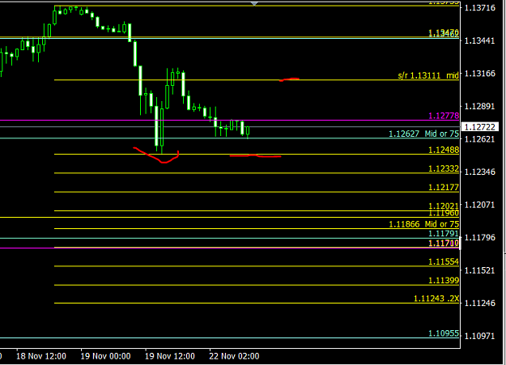Click the '19 Nov 00:00' time label

click(x=105, y=356)
